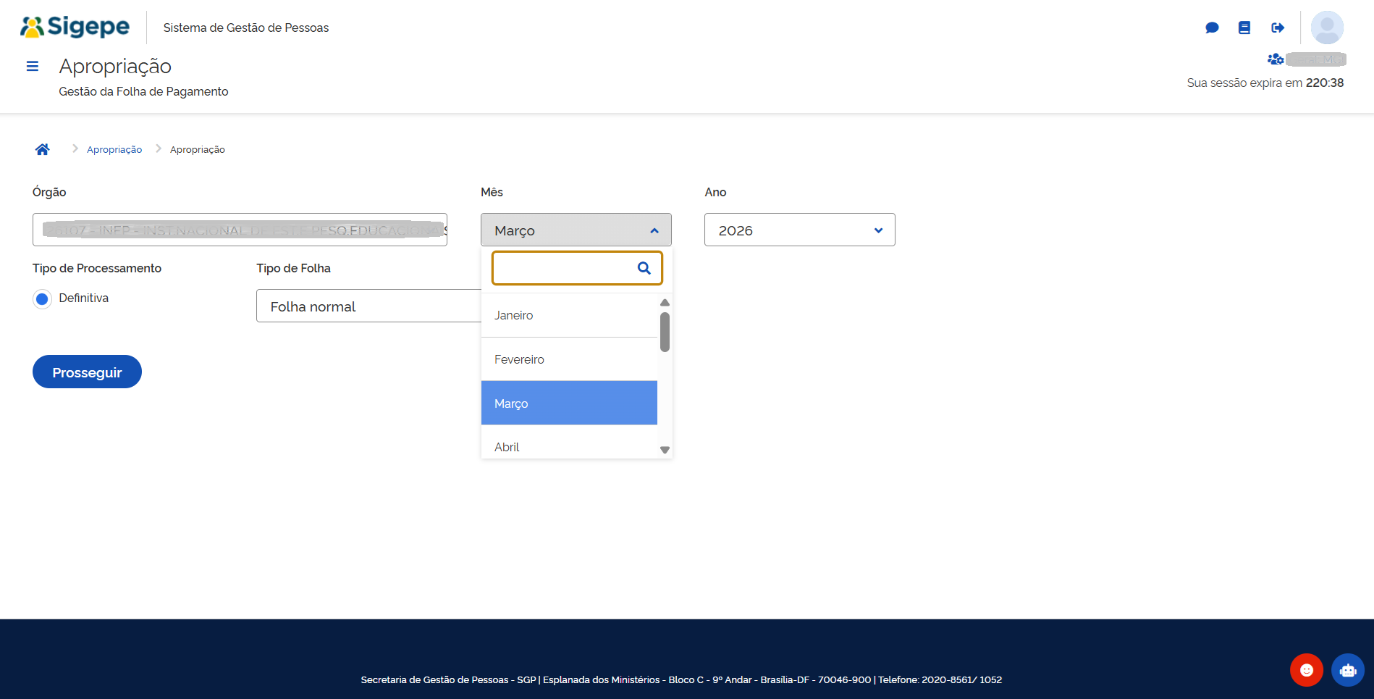Click the logout exit icon
The image size is (1374, 699).
(1278, 28)
